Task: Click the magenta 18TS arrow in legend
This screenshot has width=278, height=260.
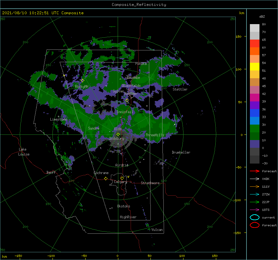Action: click(x=255, y=210)
